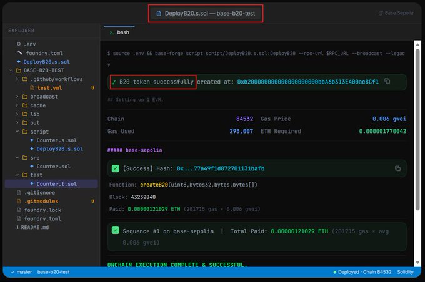Click the gear icon beside .env

click(19, 44)
